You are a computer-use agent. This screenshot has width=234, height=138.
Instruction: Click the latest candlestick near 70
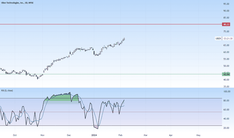coord(124,39)
